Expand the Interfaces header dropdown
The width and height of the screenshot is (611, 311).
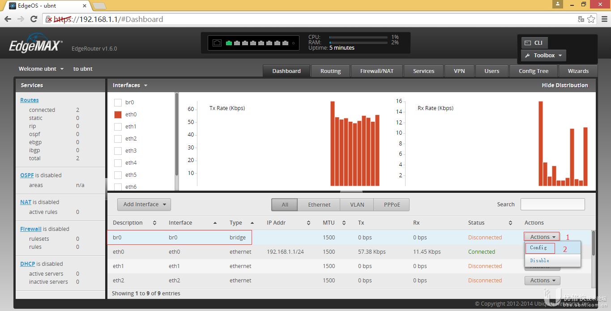coord(130,85)
